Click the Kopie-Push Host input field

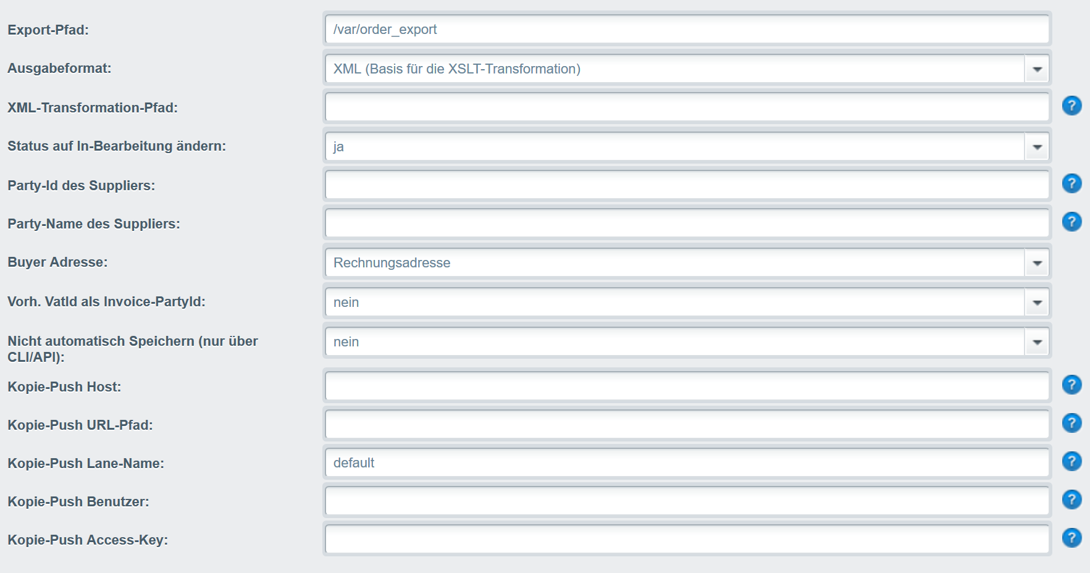click(x=686, y=387)
